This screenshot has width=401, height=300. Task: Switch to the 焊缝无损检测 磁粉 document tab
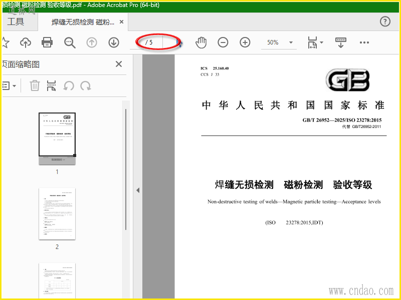coord(83,22)
